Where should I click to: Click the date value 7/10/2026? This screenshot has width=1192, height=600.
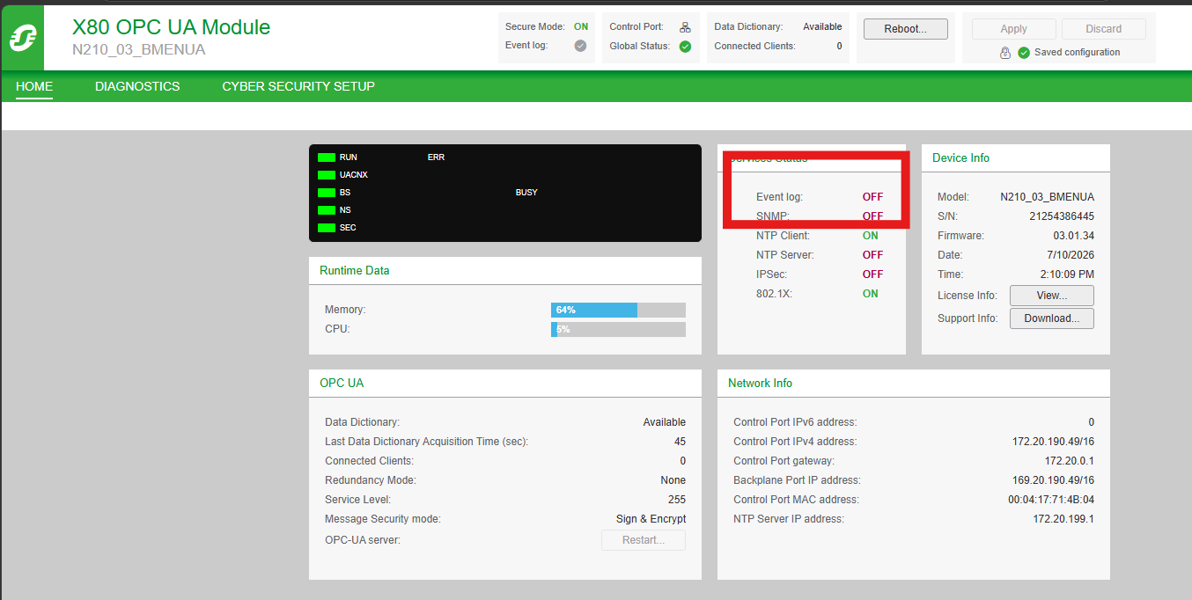point(1071,255)
